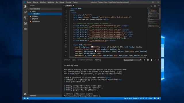
Task: Close the terminal panel
Action: [158, 60]
